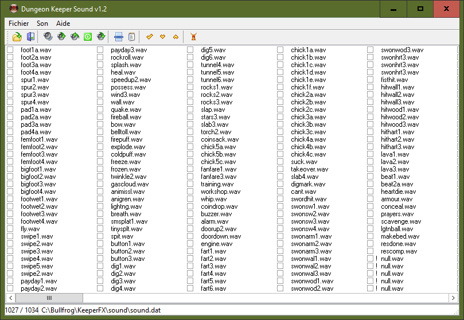Image resolution: width=464 pixels, height=320 pixels.
Task: Click the horizontal scrollbar thumb
Action: coord(49,298)
